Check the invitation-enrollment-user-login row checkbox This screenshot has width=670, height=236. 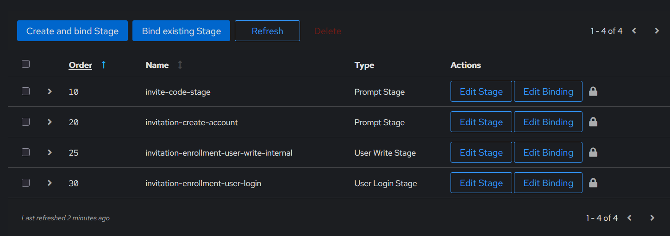[x=26, y=183]
